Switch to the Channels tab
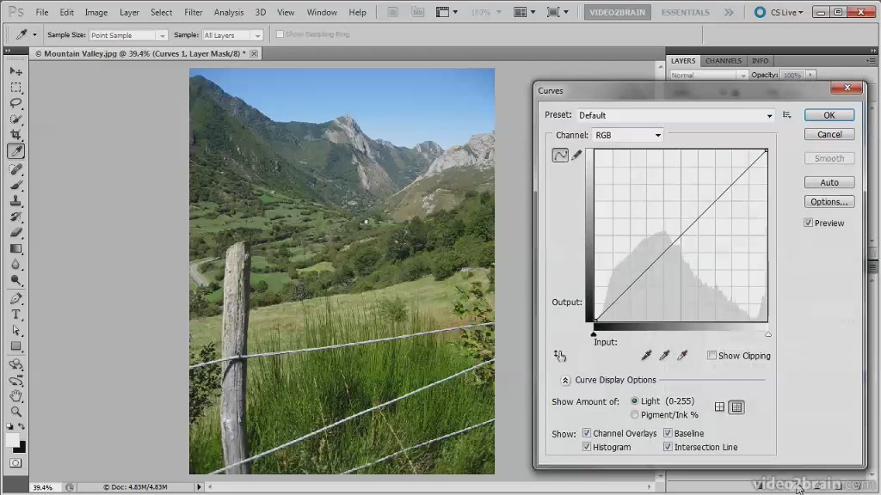This screenshot has width=881, height=495. point(723,61)
